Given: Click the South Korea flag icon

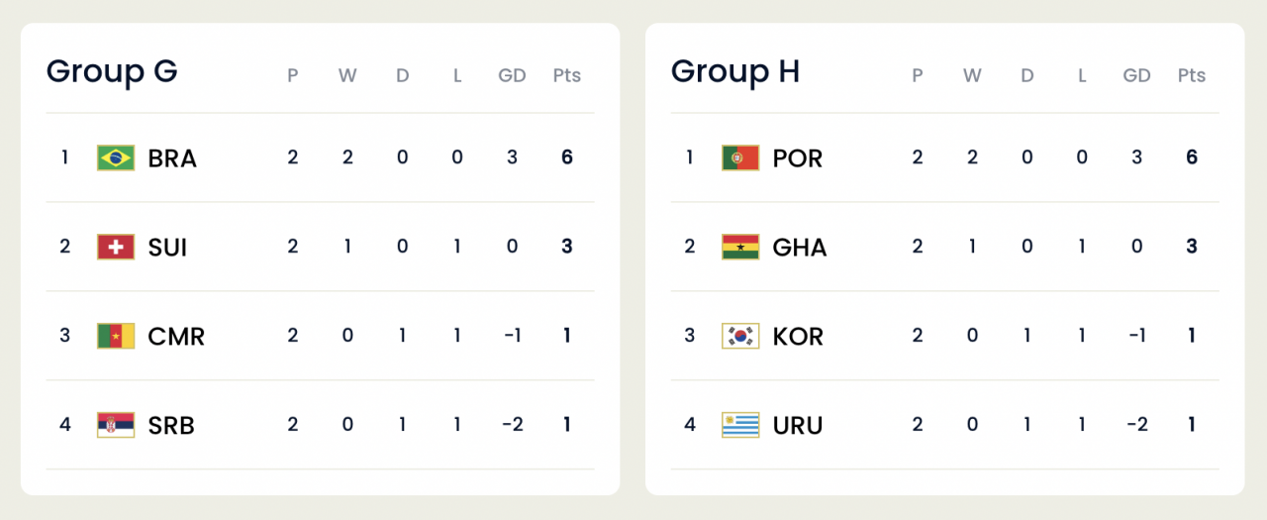Looking at the screenshot, I should (x=740, y=336).
